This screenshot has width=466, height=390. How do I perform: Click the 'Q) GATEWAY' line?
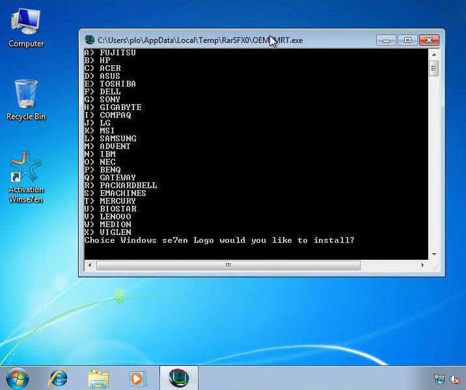pos(110,178)
